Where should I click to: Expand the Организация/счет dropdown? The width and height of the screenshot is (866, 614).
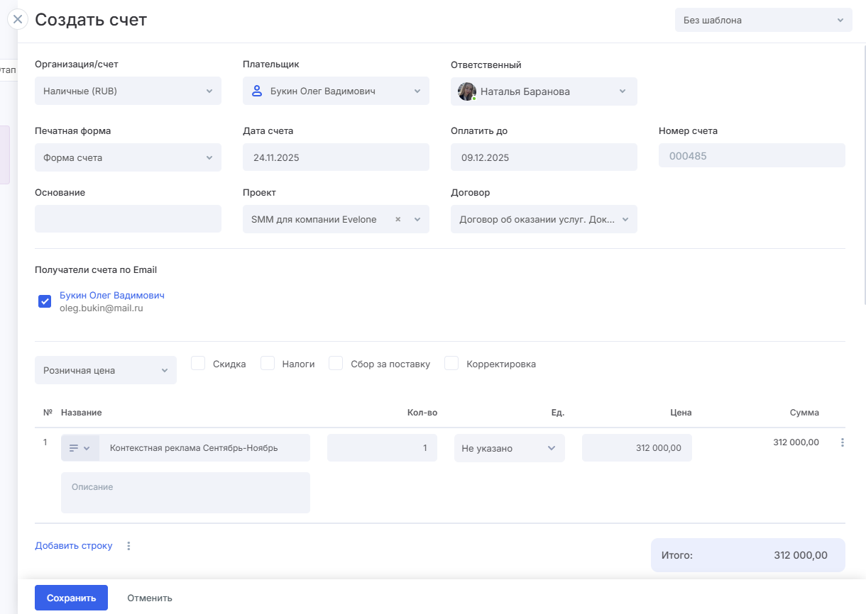pos(128,91)
